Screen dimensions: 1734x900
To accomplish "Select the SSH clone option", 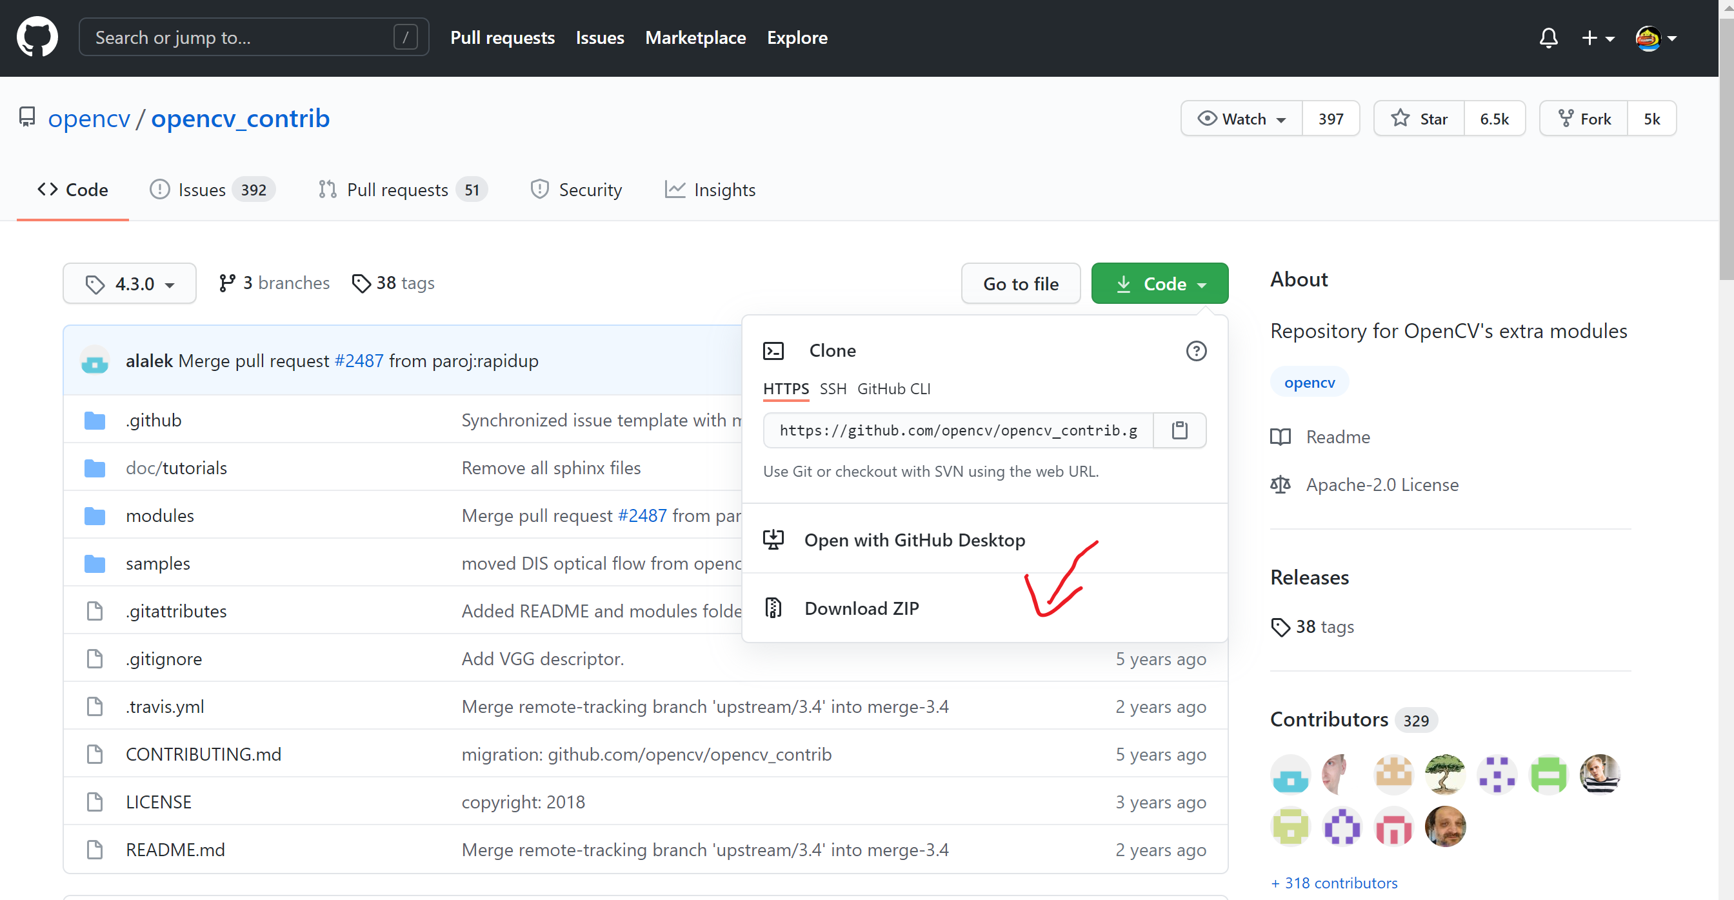I will (833, 389).
